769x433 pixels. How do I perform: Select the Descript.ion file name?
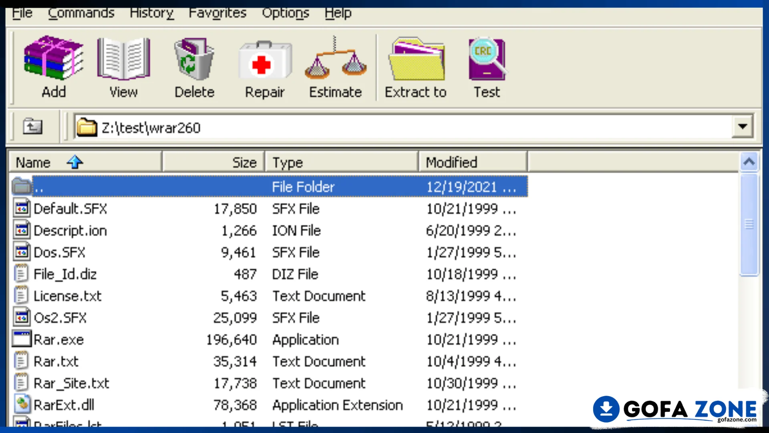70,231
